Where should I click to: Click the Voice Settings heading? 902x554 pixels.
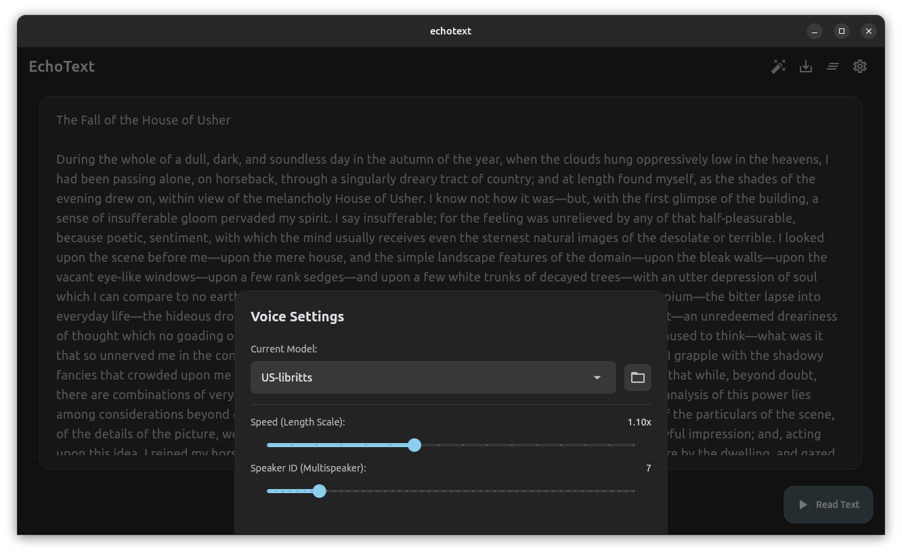297,317
